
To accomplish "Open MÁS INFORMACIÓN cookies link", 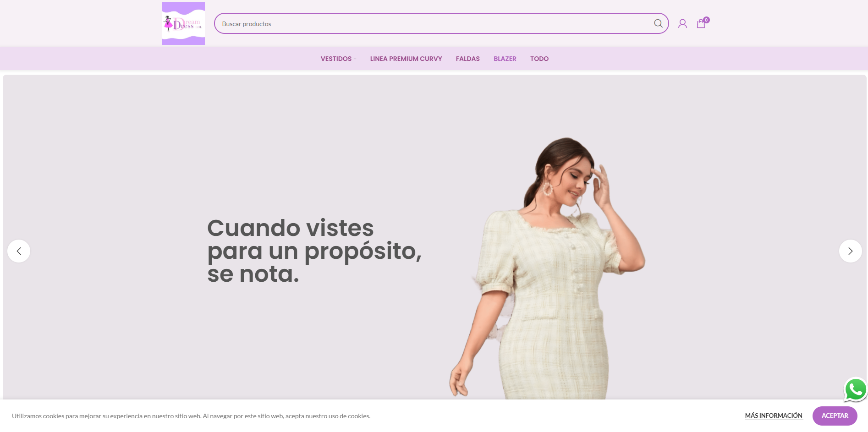I will click(774, 416).
